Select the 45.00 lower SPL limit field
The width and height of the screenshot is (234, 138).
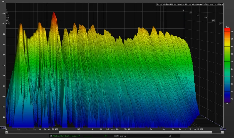pos(3,128)
